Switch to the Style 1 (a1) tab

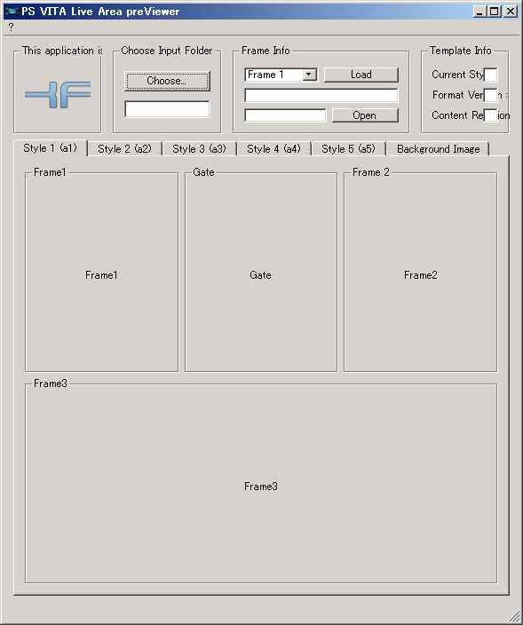tap(51, 148)
